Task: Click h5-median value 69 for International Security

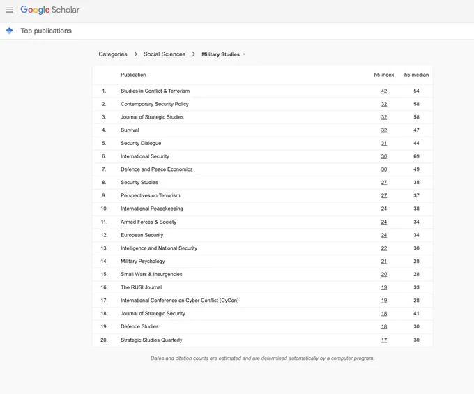Action: pos(416,156)
